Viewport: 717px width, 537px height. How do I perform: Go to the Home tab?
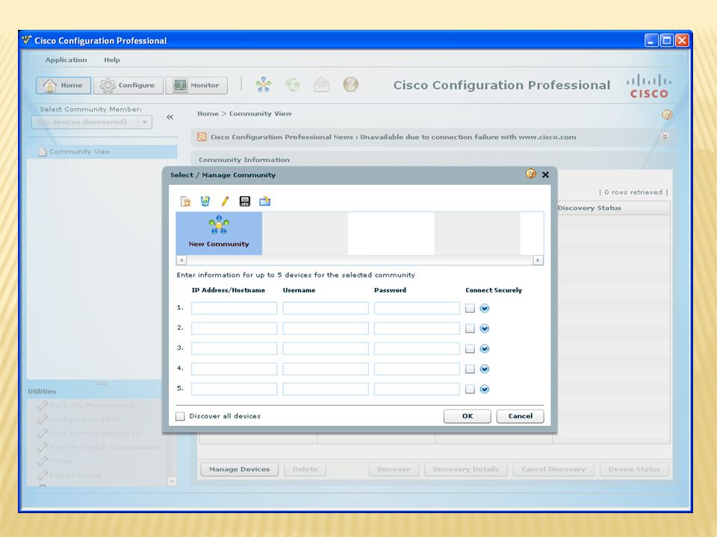pos(63,85)
